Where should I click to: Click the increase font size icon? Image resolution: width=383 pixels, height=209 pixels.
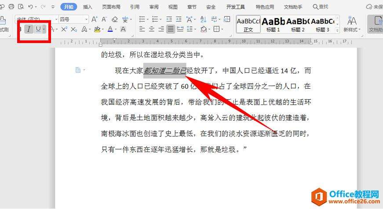94,19
